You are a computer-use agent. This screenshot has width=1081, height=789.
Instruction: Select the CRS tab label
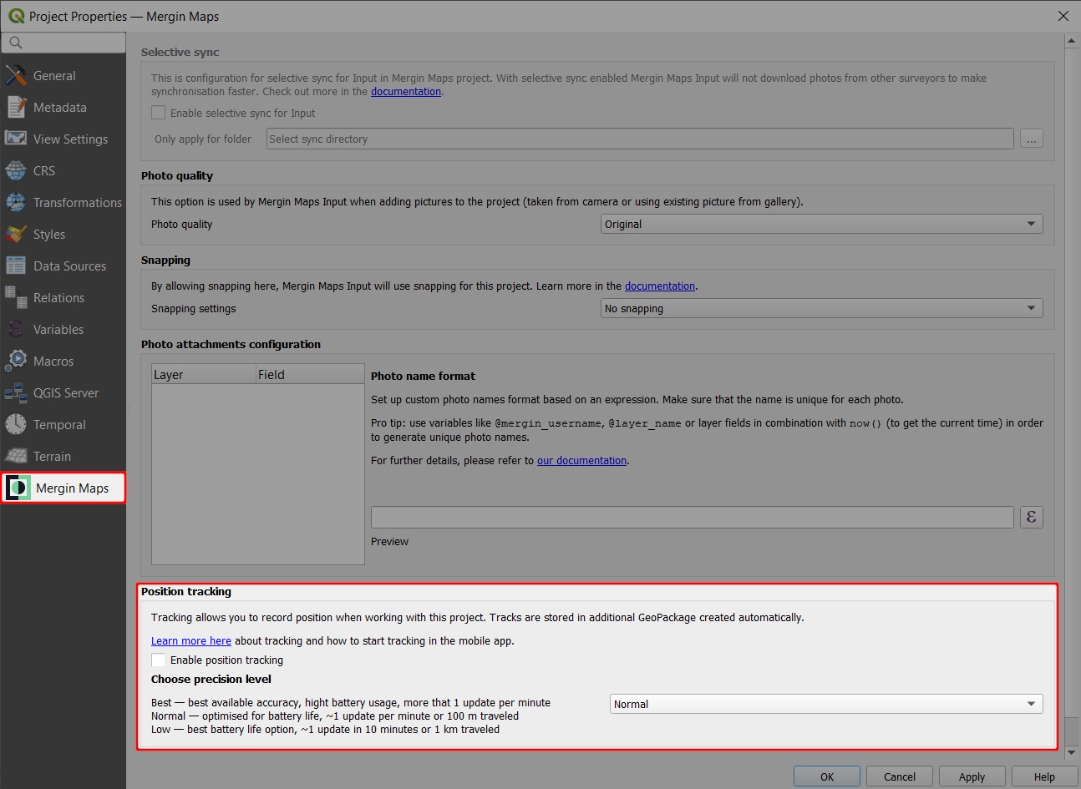pyautogui.click(x=44, y=170)
